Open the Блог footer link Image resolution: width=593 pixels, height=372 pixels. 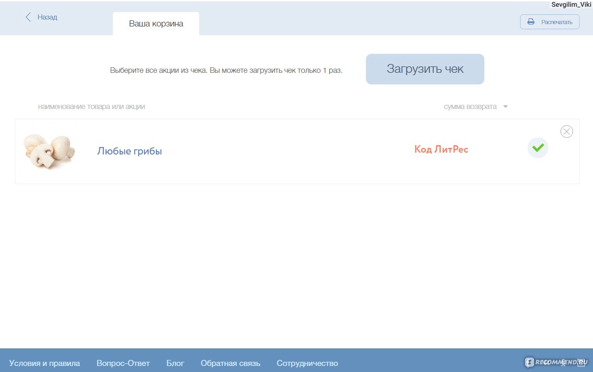click(x=175, y=363)
